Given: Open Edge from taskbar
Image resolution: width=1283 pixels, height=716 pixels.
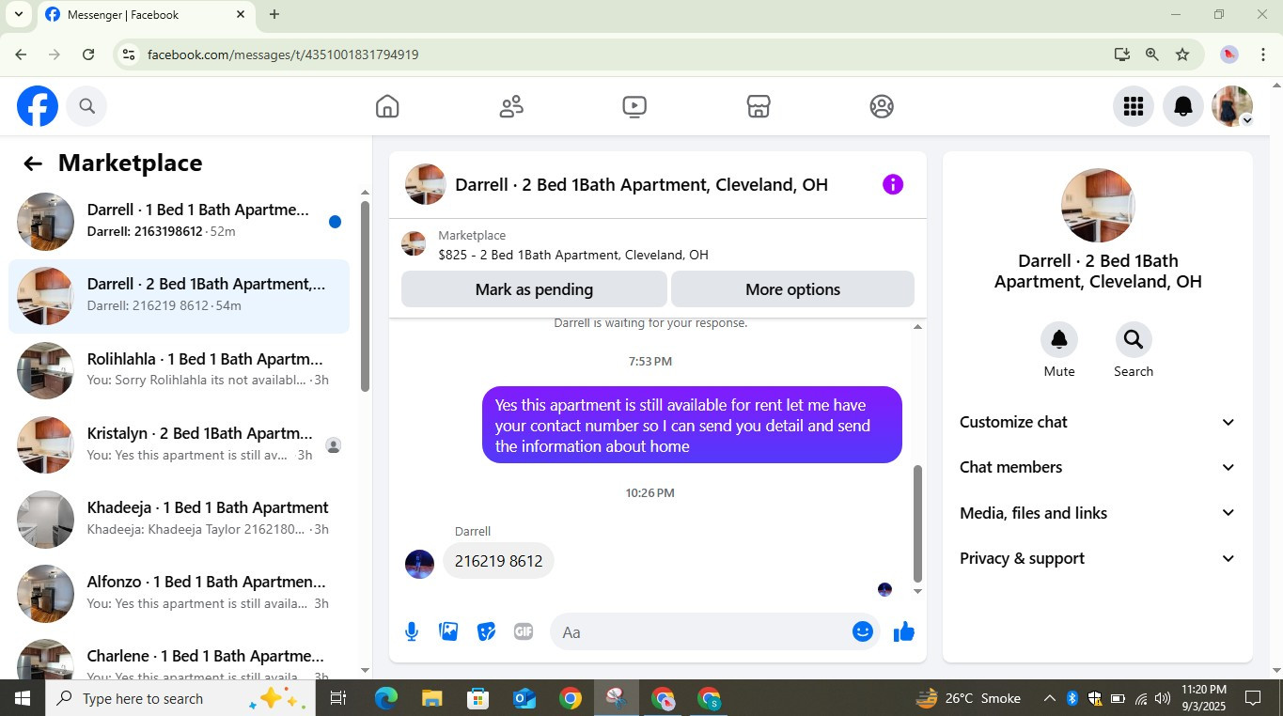Looking at the screenshot, I should coord(386,698).
